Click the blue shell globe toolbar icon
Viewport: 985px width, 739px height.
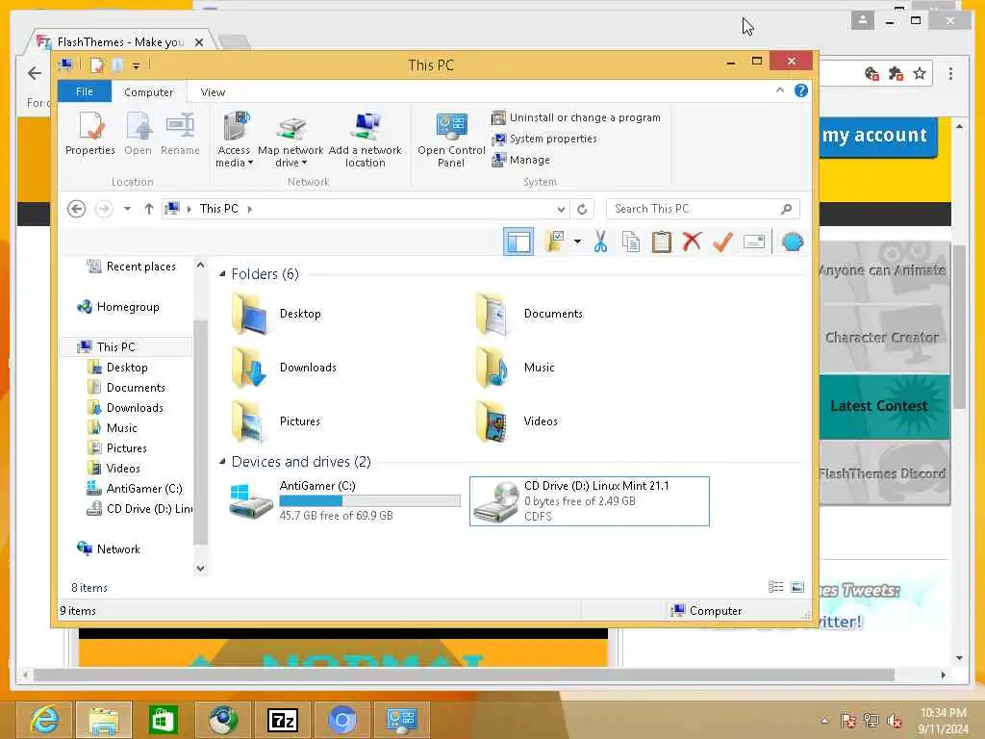pyautogui.click(x=793, y=242)
